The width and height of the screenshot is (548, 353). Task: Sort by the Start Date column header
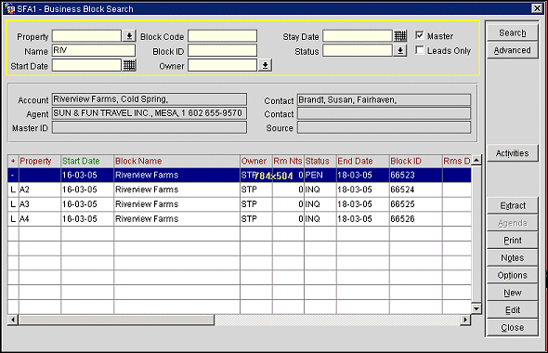pos(87,161)
